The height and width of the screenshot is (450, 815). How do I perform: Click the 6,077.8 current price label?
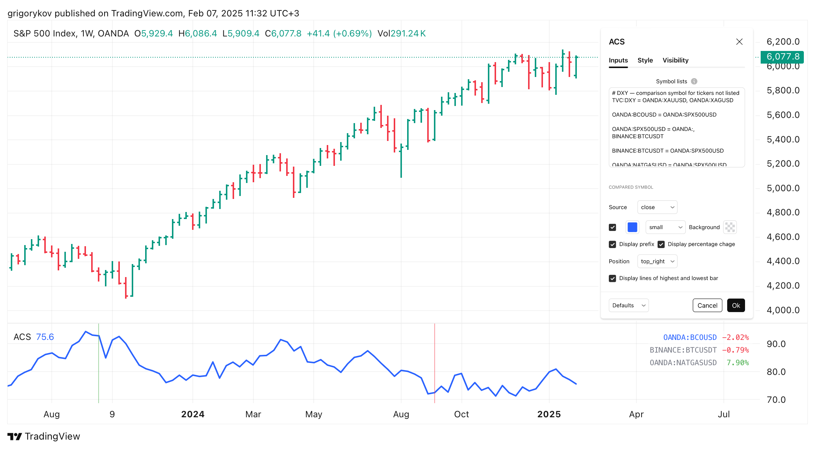[782, 57]
